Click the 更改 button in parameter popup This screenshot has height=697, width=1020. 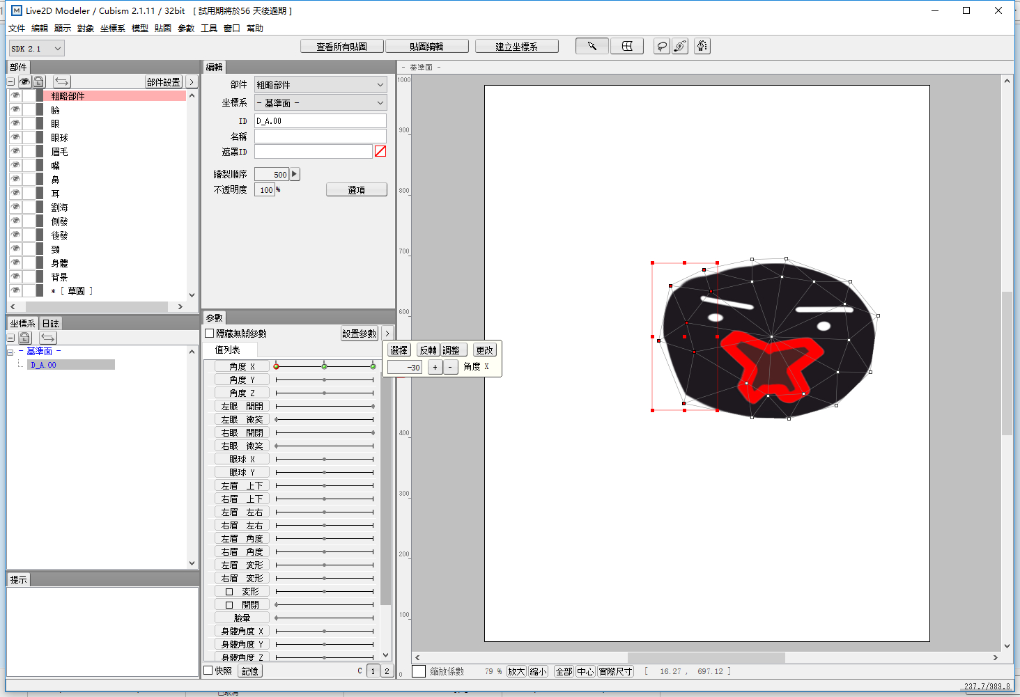click(485, 350)
